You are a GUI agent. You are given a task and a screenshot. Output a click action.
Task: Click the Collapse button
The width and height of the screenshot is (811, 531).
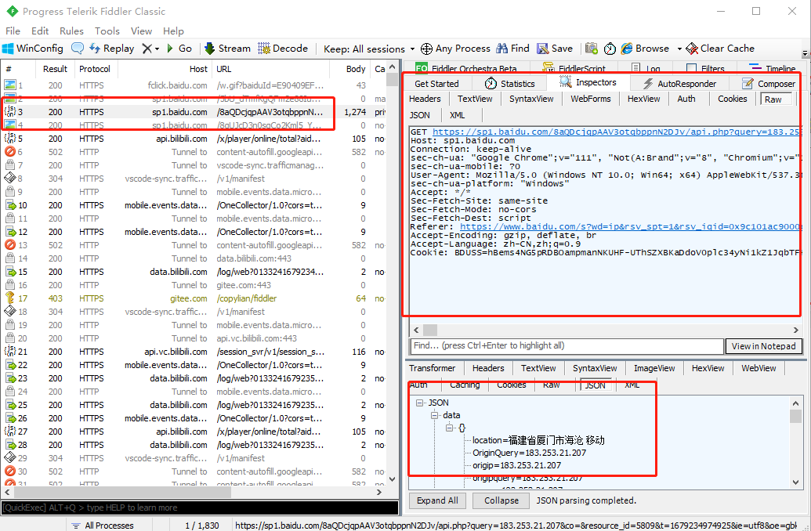coord(501,500)
